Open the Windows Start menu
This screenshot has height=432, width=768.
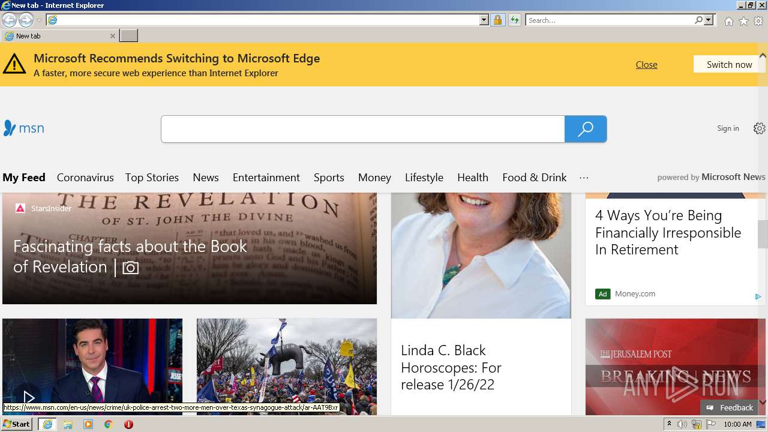click(17, 424)
